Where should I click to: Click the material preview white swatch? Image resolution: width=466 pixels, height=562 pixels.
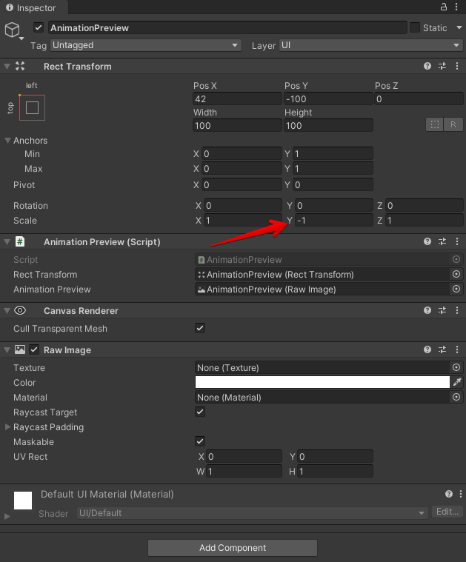point(23,501)
